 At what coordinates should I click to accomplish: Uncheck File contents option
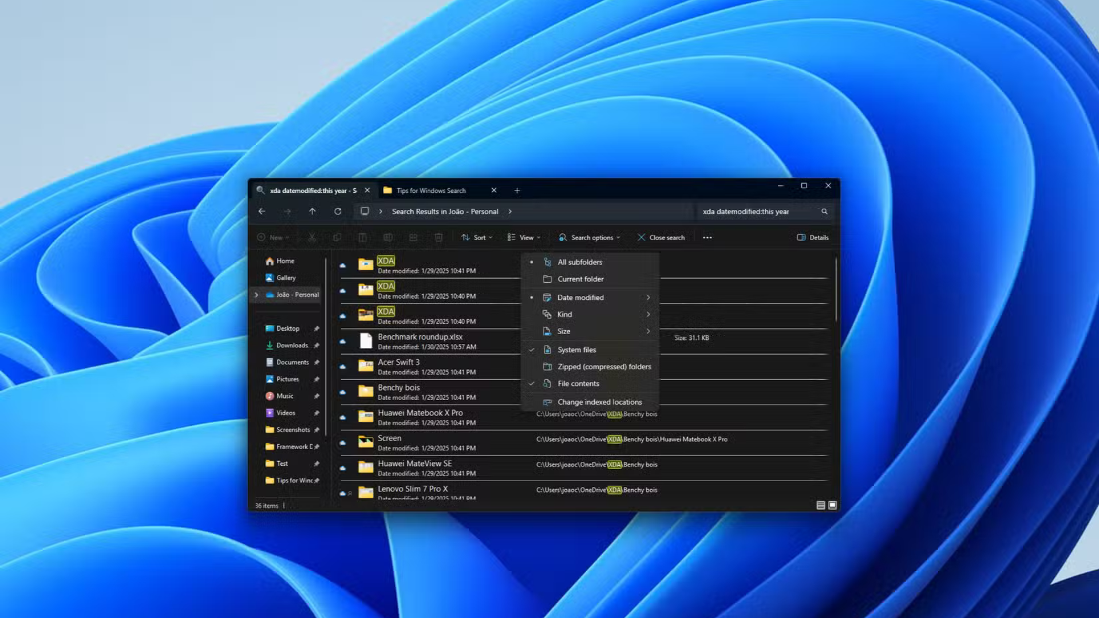pos(578,383)
